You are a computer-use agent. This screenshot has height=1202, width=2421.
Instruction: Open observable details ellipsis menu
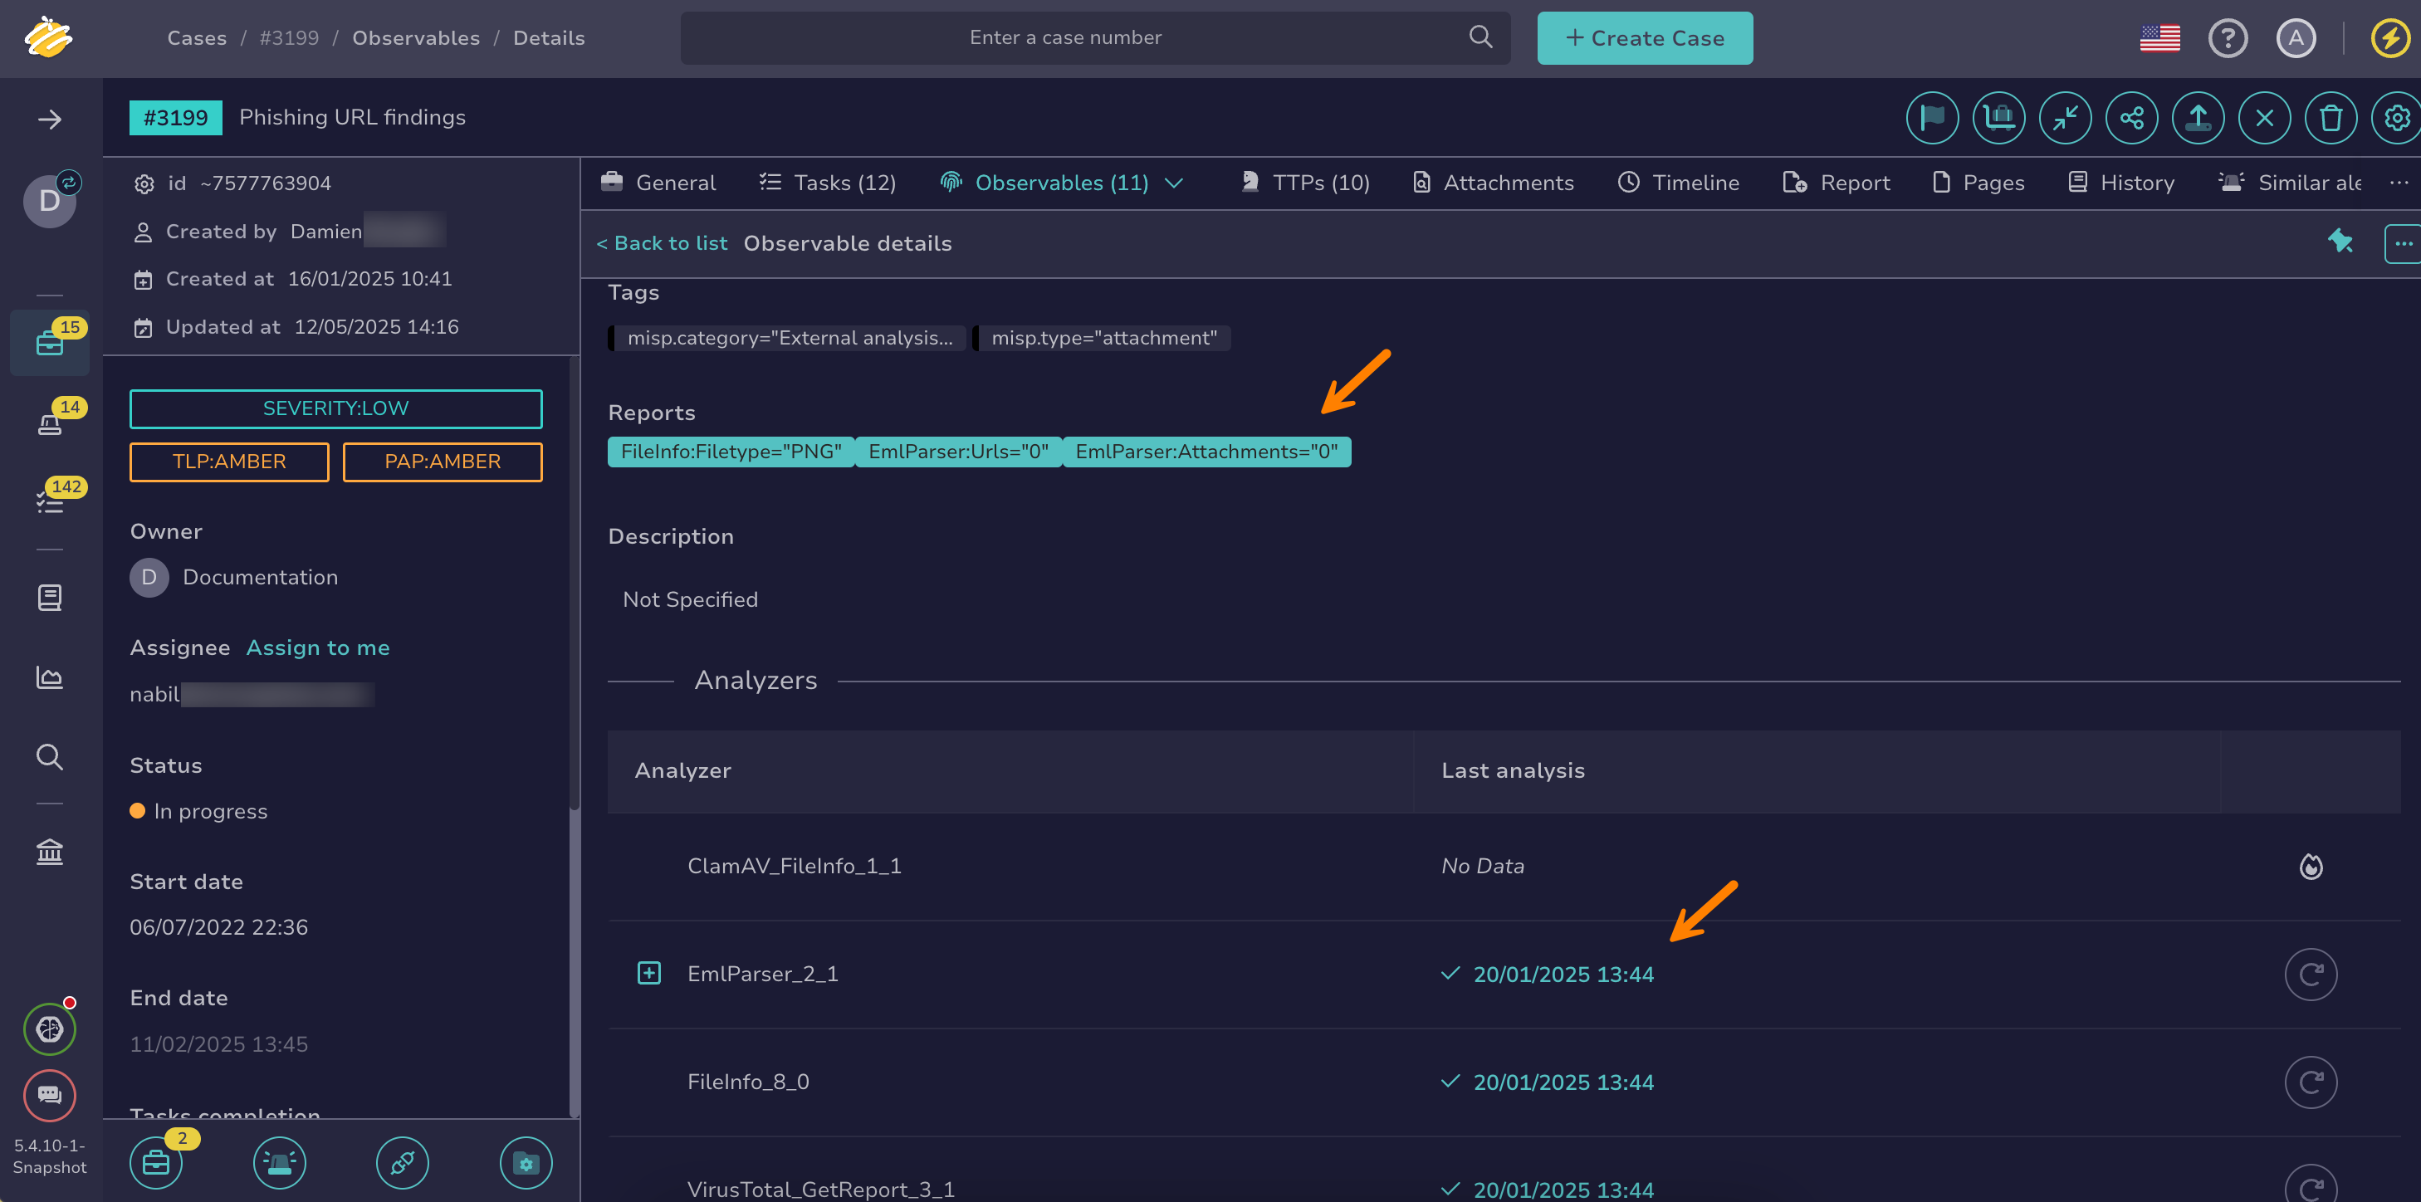click(2403, 243)
